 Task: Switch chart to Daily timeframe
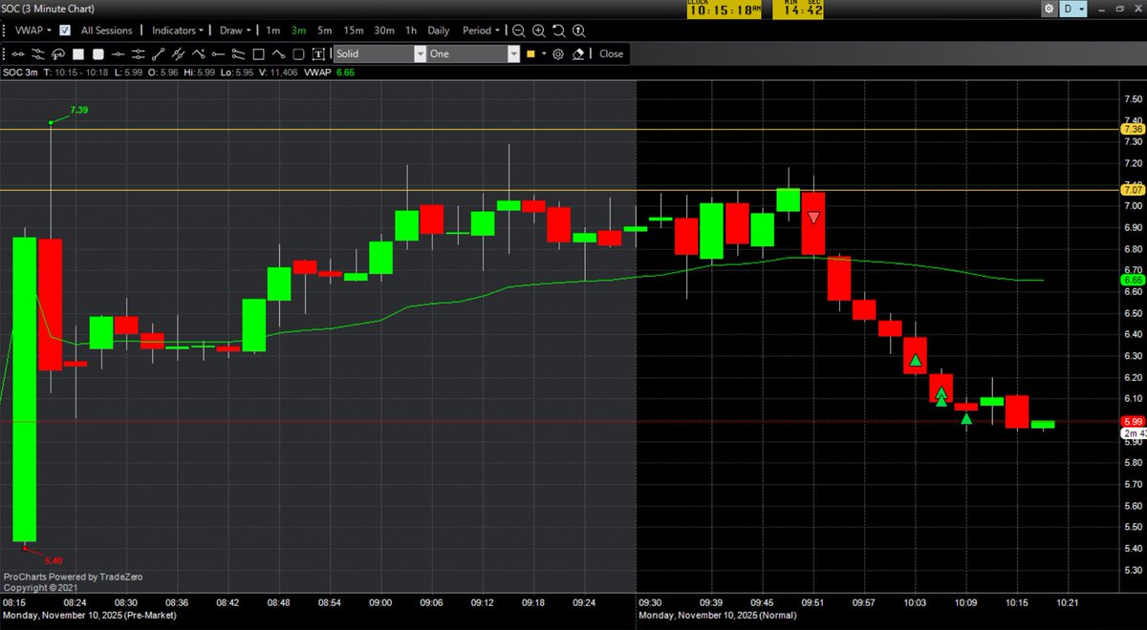tap(438, 31)
